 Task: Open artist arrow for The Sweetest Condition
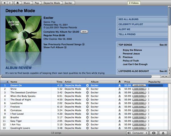pyautogui.click(x=87, y=93)
